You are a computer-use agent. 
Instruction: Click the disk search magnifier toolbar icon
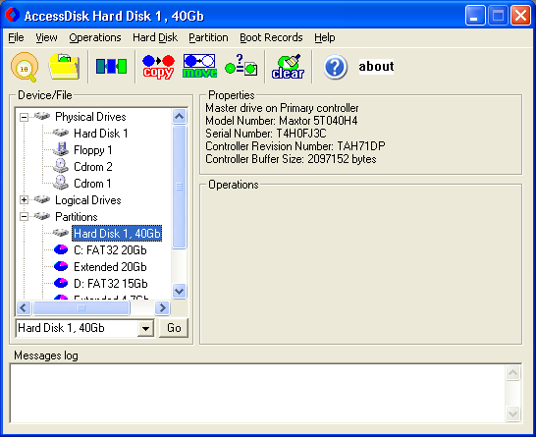25,67
